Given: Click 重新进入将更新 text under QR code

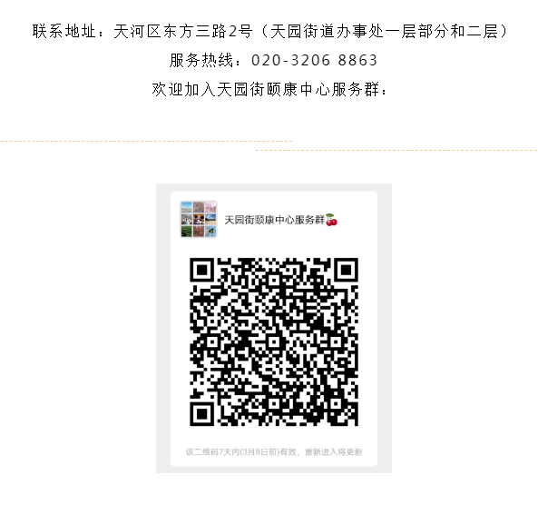Looking at the screenshot, I should pyautogui.click(x=334, y=451).
